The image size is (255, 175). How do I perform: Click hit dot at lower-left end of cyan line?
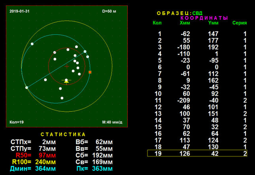tap(26, 87)
